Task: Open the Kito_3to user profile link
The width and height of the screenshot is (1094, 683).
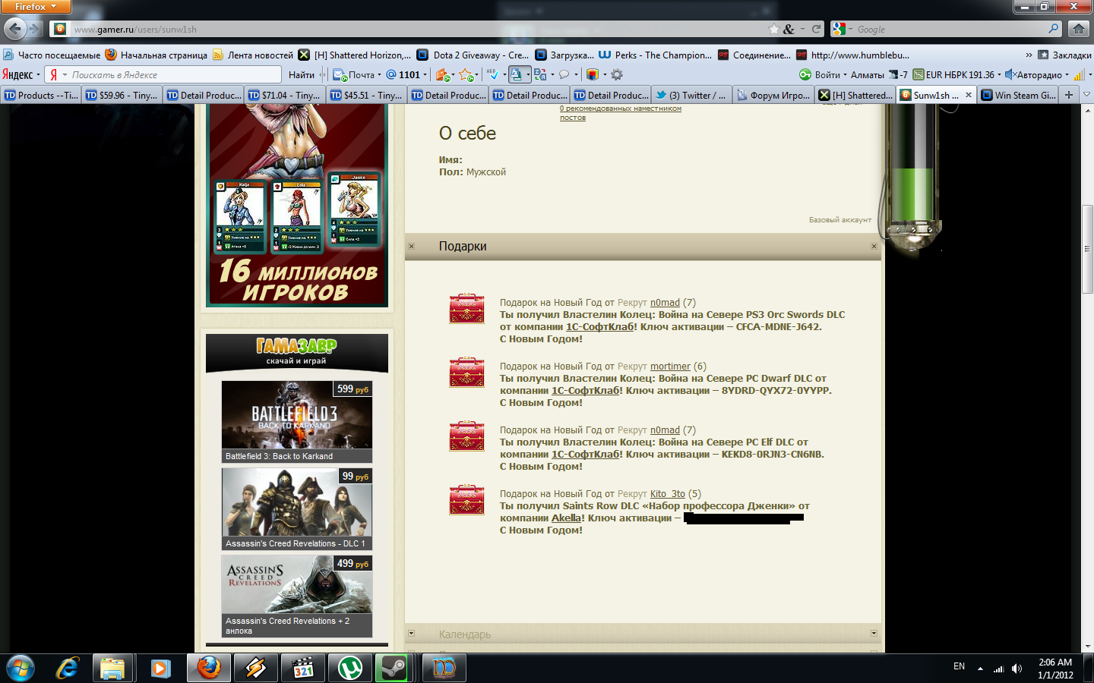Action: pos(668,493)
